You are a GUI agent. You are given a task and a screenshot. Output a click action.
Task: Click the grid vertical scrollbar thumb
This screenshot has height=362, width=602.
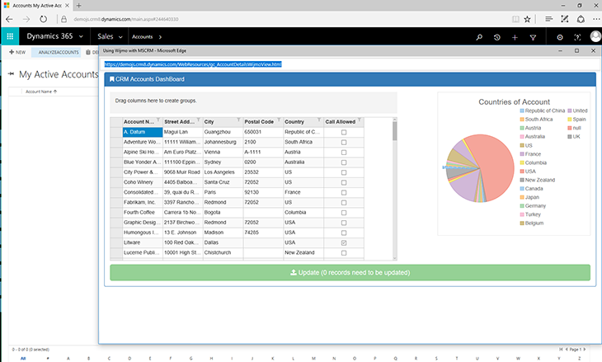click(395, 131)
